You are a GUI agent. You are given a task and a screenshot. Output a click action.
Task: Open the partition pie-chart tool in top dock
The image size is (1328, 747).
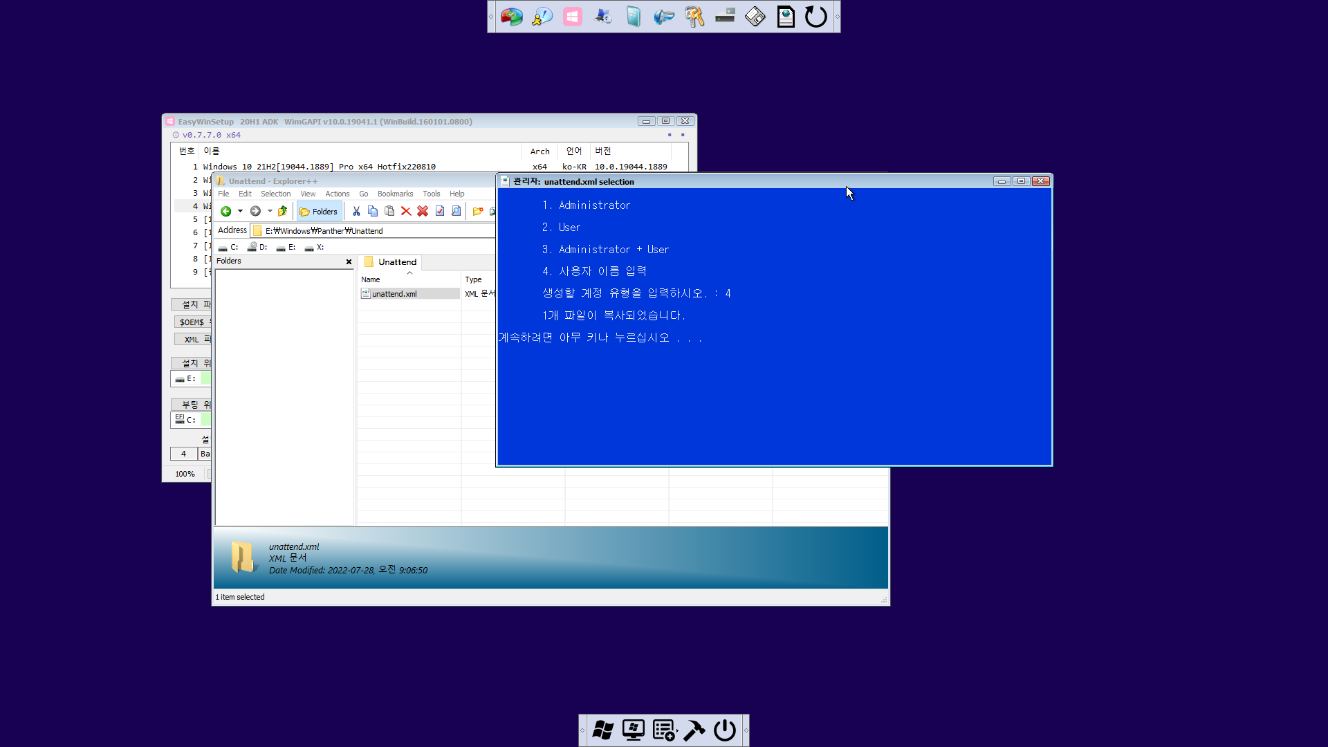coord(512,17)
